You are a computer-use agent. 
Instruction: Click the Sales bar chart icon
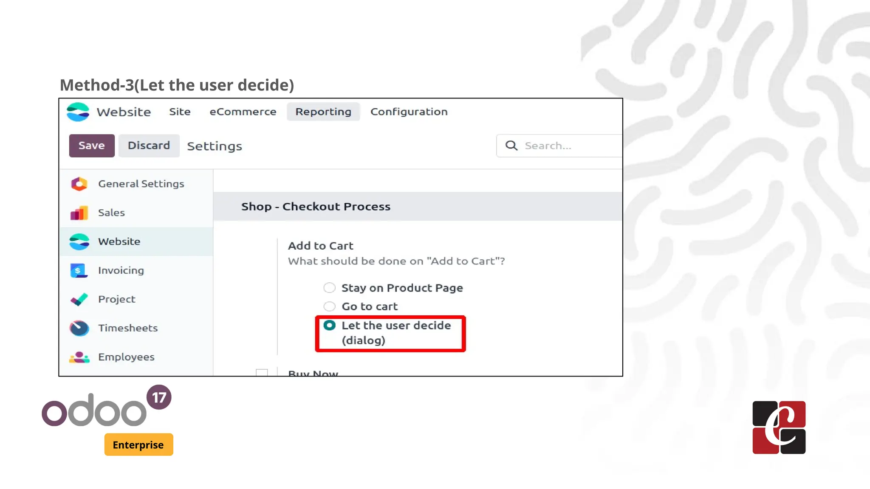[79, 213]
